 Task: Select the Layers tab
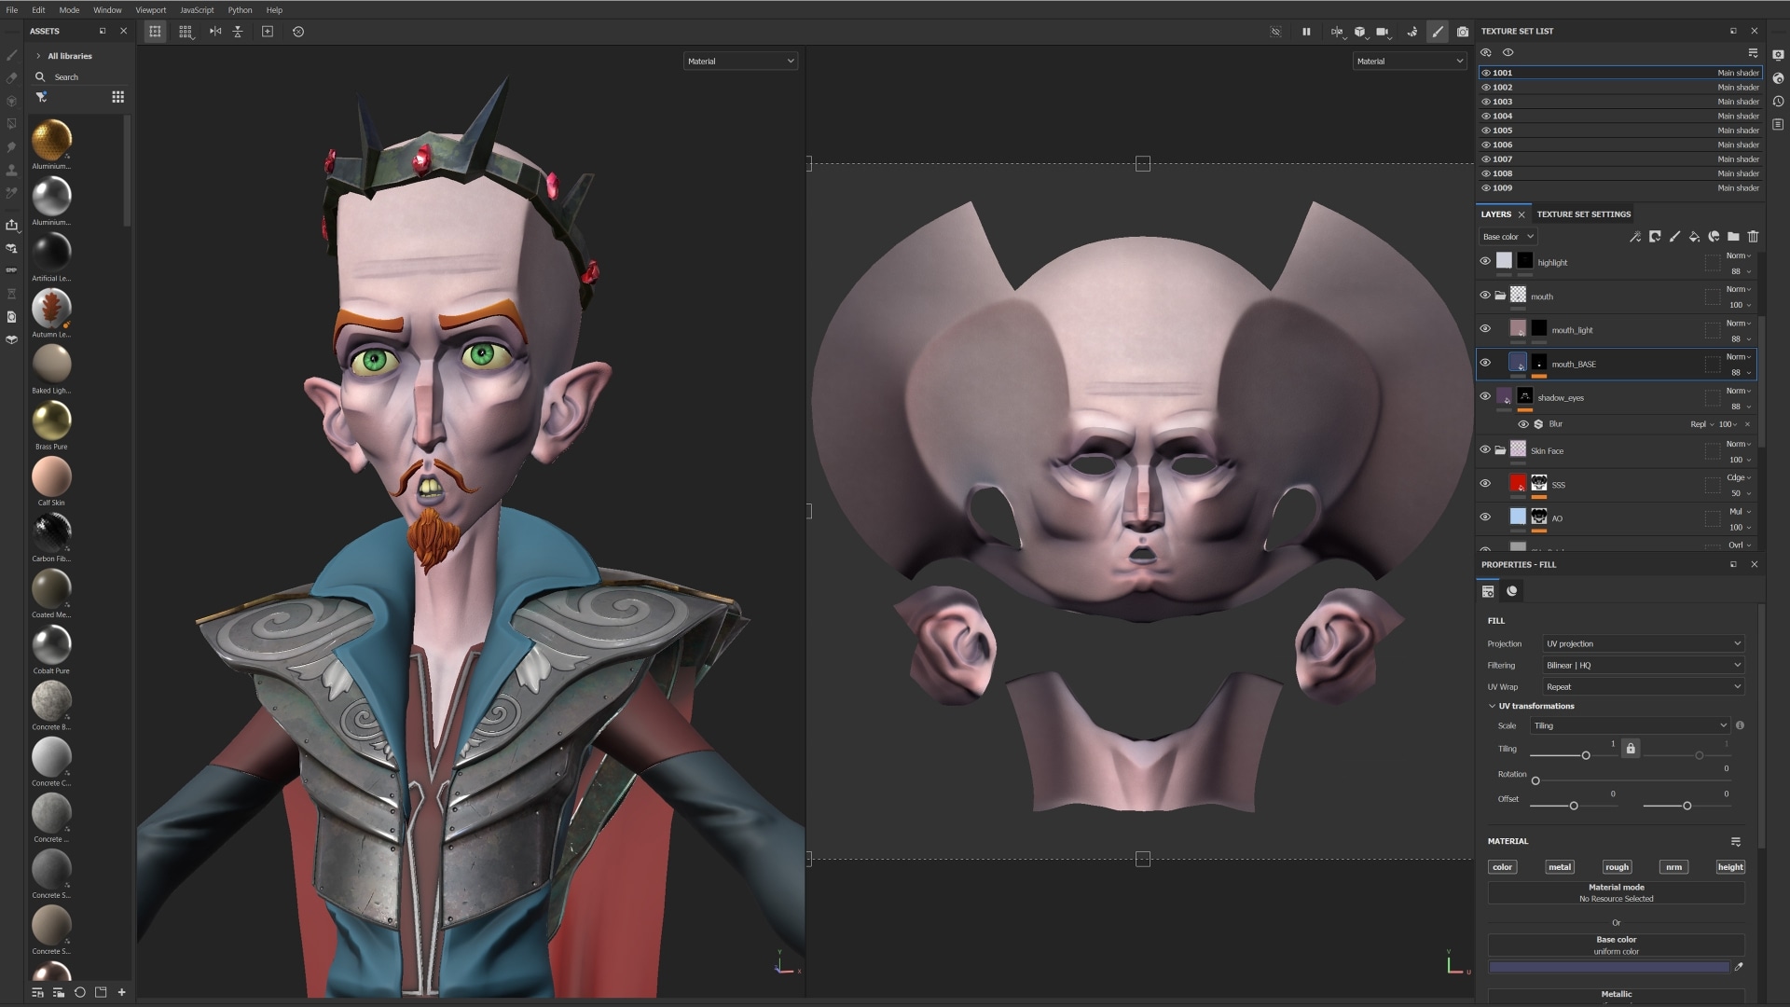pos(1495,214)
